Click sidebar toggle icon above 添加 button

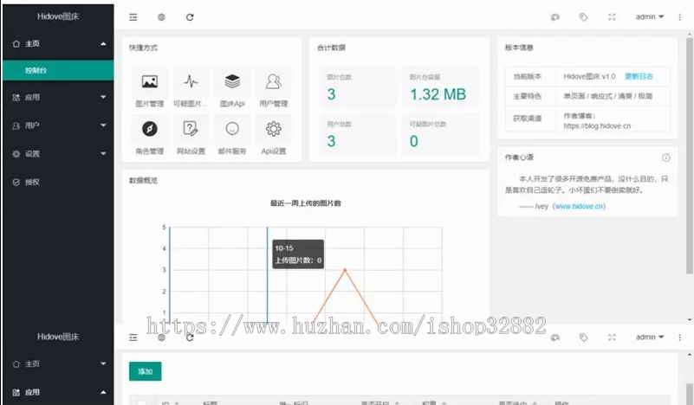pyautogui.click(x=133, y=337)
